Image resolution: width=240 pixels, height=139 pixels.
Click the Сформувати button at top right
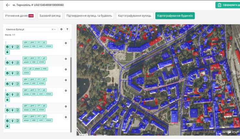(228, 5)
